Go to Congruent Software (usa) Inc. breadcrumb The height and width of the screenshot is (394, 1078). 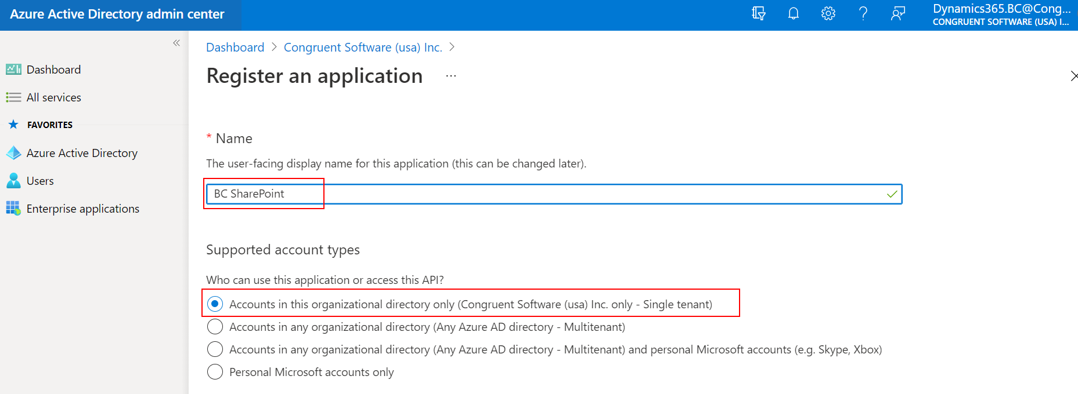coord(363,48)
